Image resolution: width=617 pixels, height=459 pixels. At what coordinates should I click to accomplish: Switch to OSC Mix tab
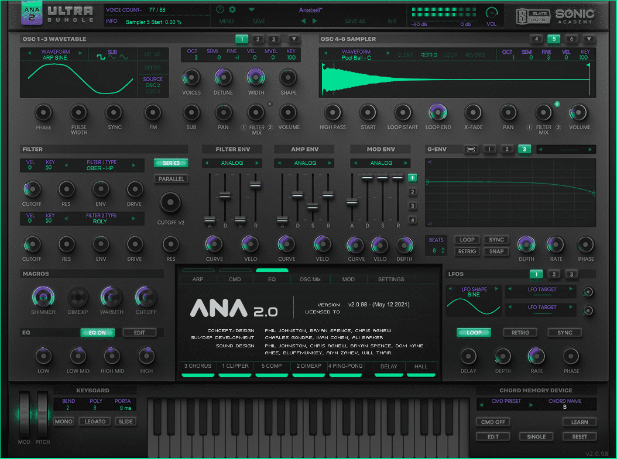[310, 279]
